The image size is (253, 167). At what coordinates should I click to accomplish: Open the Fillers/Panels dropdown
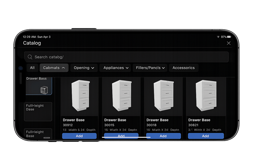pyautogui.click(x=150, y=68)
